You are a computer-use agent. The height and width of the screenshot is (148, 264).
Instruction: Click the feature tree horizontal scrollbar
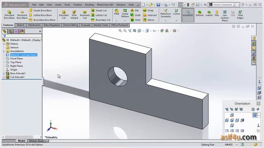click(x=22, y=137)
